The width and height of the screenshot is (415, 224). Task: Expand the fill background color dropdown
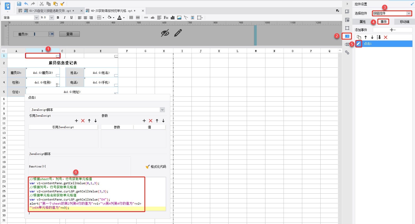(114, 18)
